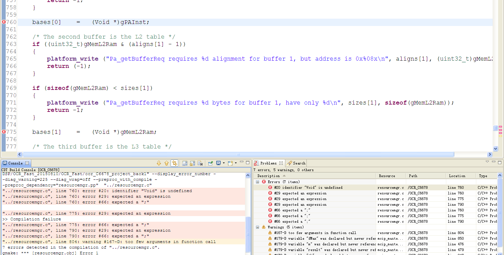
Task: Sort problems by Path column
Action: [x=426, y=176]
